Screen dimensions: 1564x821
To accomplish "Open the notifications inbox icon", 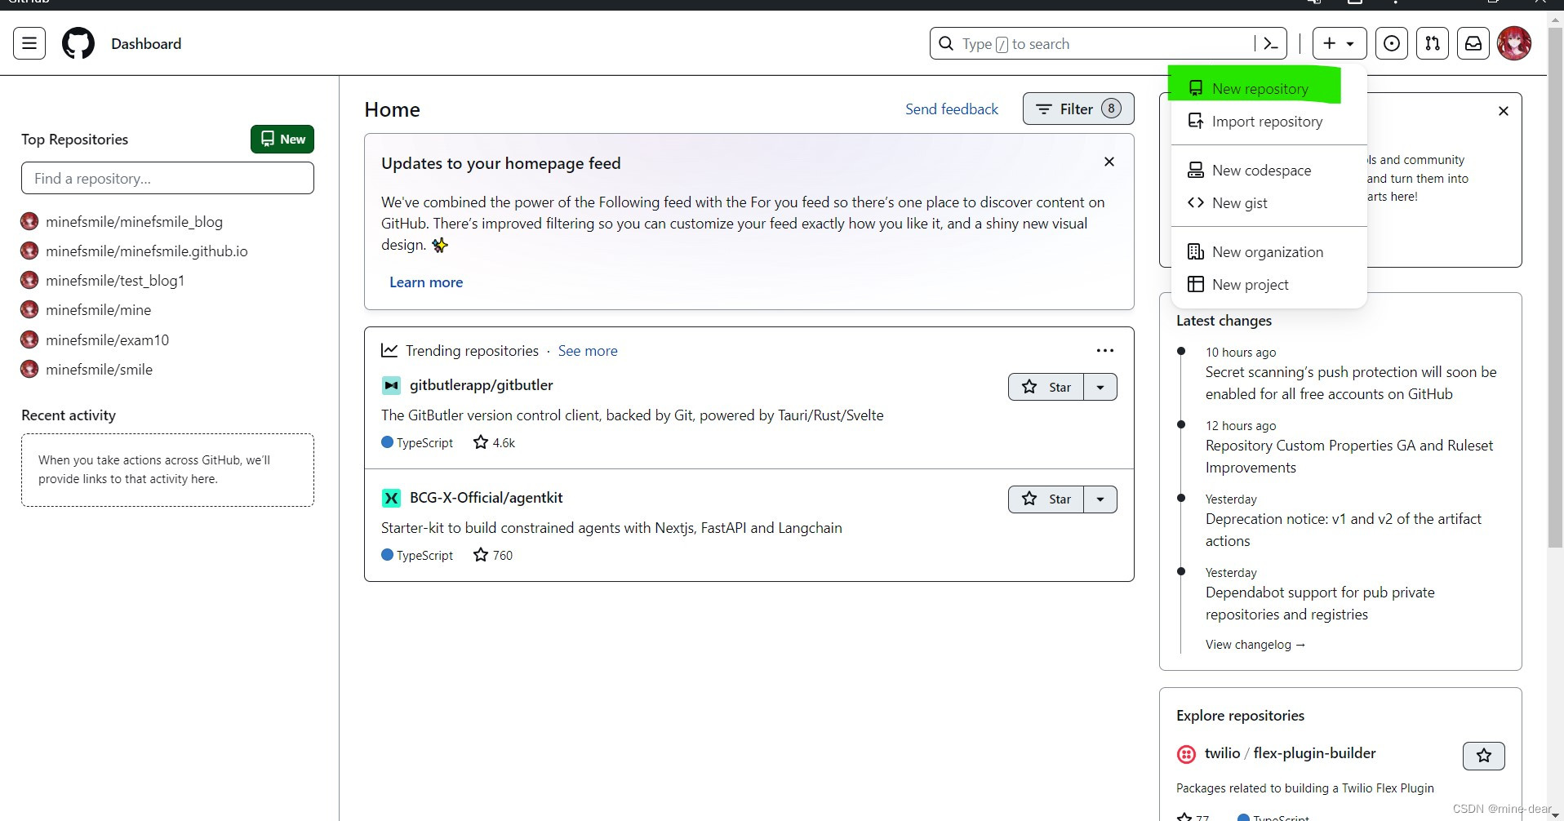I will (1473, 43).
